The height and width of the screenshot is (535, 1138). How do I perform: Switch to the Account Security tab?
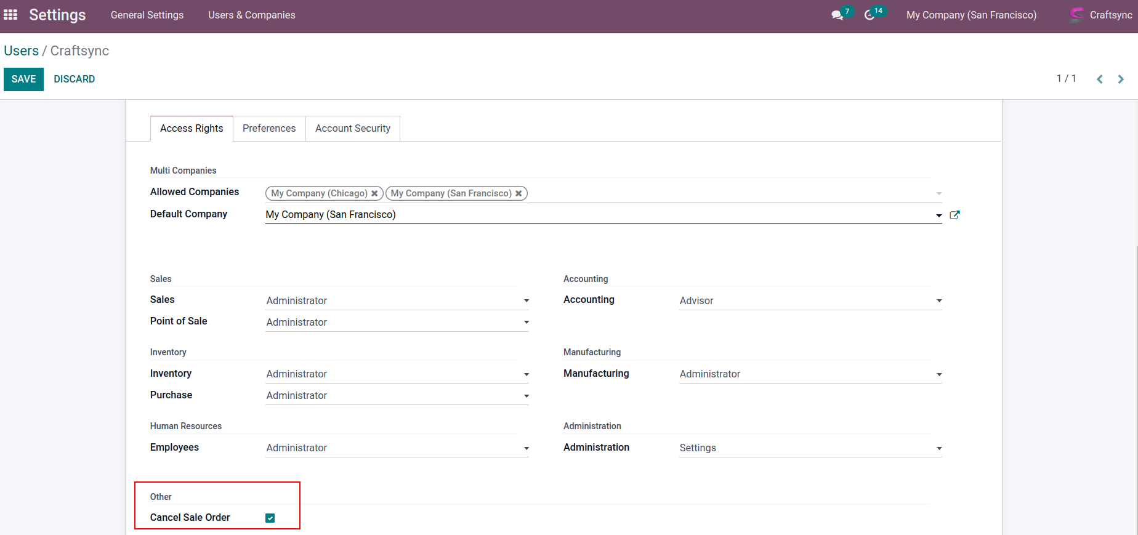point(352,128)
